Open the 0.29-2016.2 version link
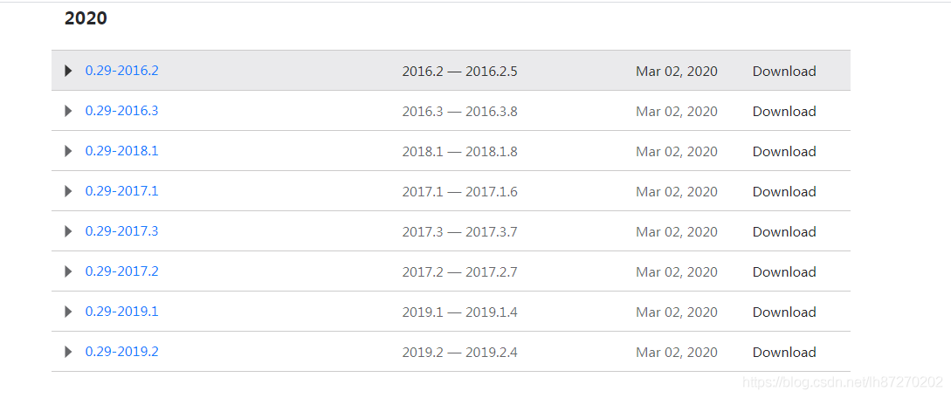 tap(122, 71)
